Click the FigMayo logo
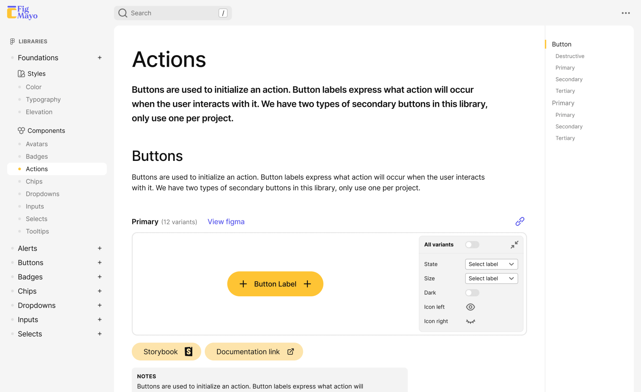 click(22, 12)
